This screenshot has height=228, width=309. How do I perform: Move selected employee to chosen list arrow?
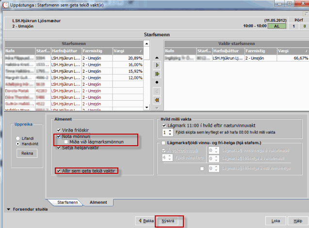coord(157,65)
